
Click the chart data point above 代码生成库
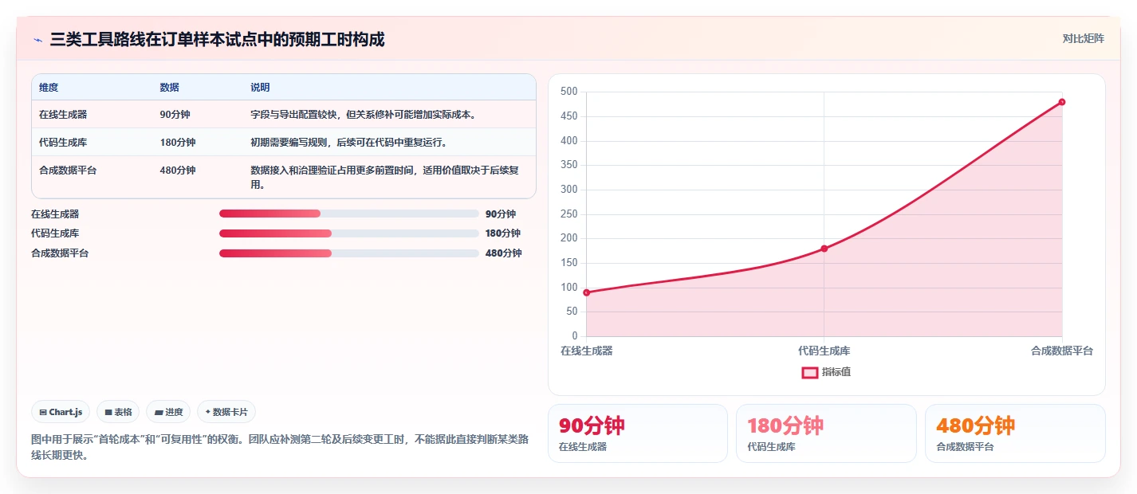pyautogui.click(x=824, y=249)
